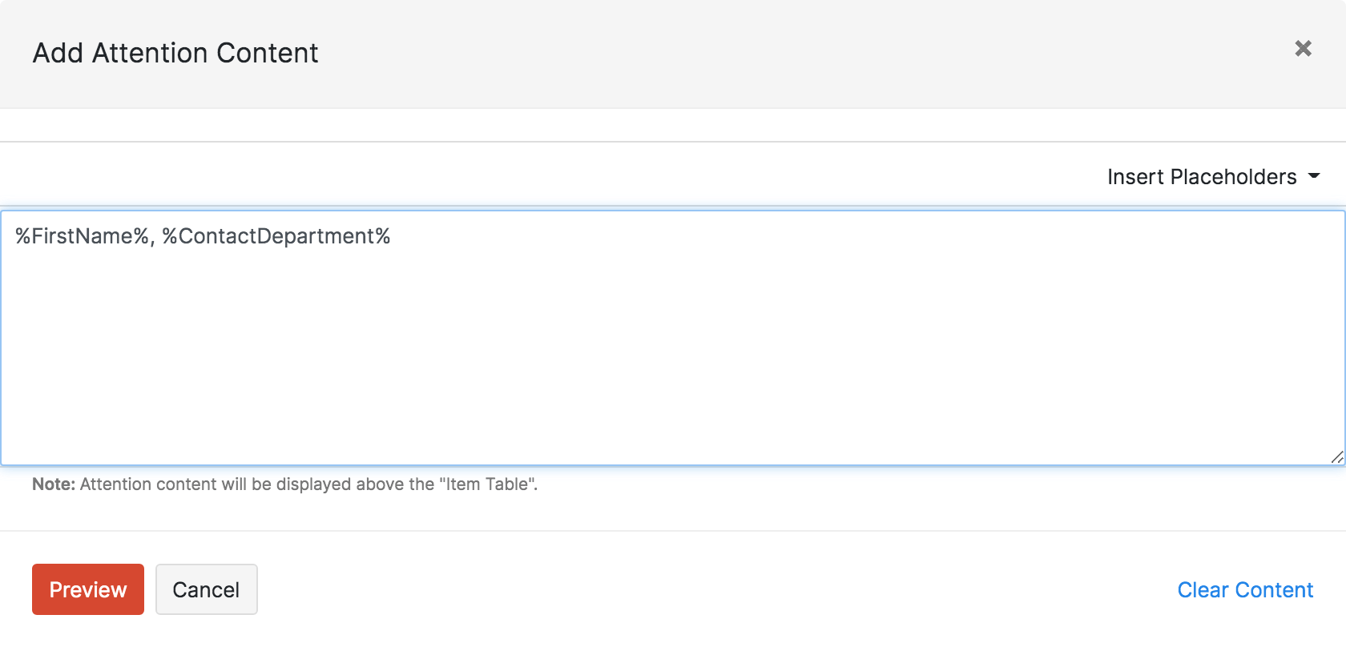The image size is (1346, 647).
Task: Click on the %ContactDepartment% placeholder text
Action: [276, 236]
